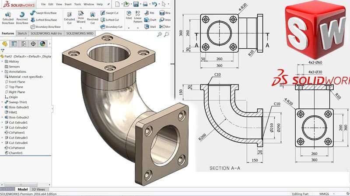The image size is (350, 196).
Task: Open the File menu
Action: (43, 4)
